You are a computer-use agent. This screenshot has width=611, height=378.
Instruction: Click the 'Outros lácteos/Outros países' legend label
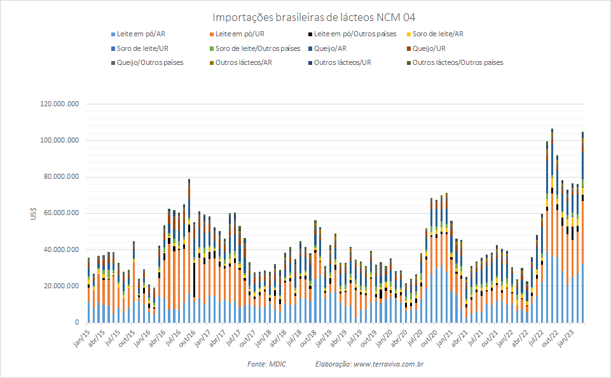[x=458, y=63]
